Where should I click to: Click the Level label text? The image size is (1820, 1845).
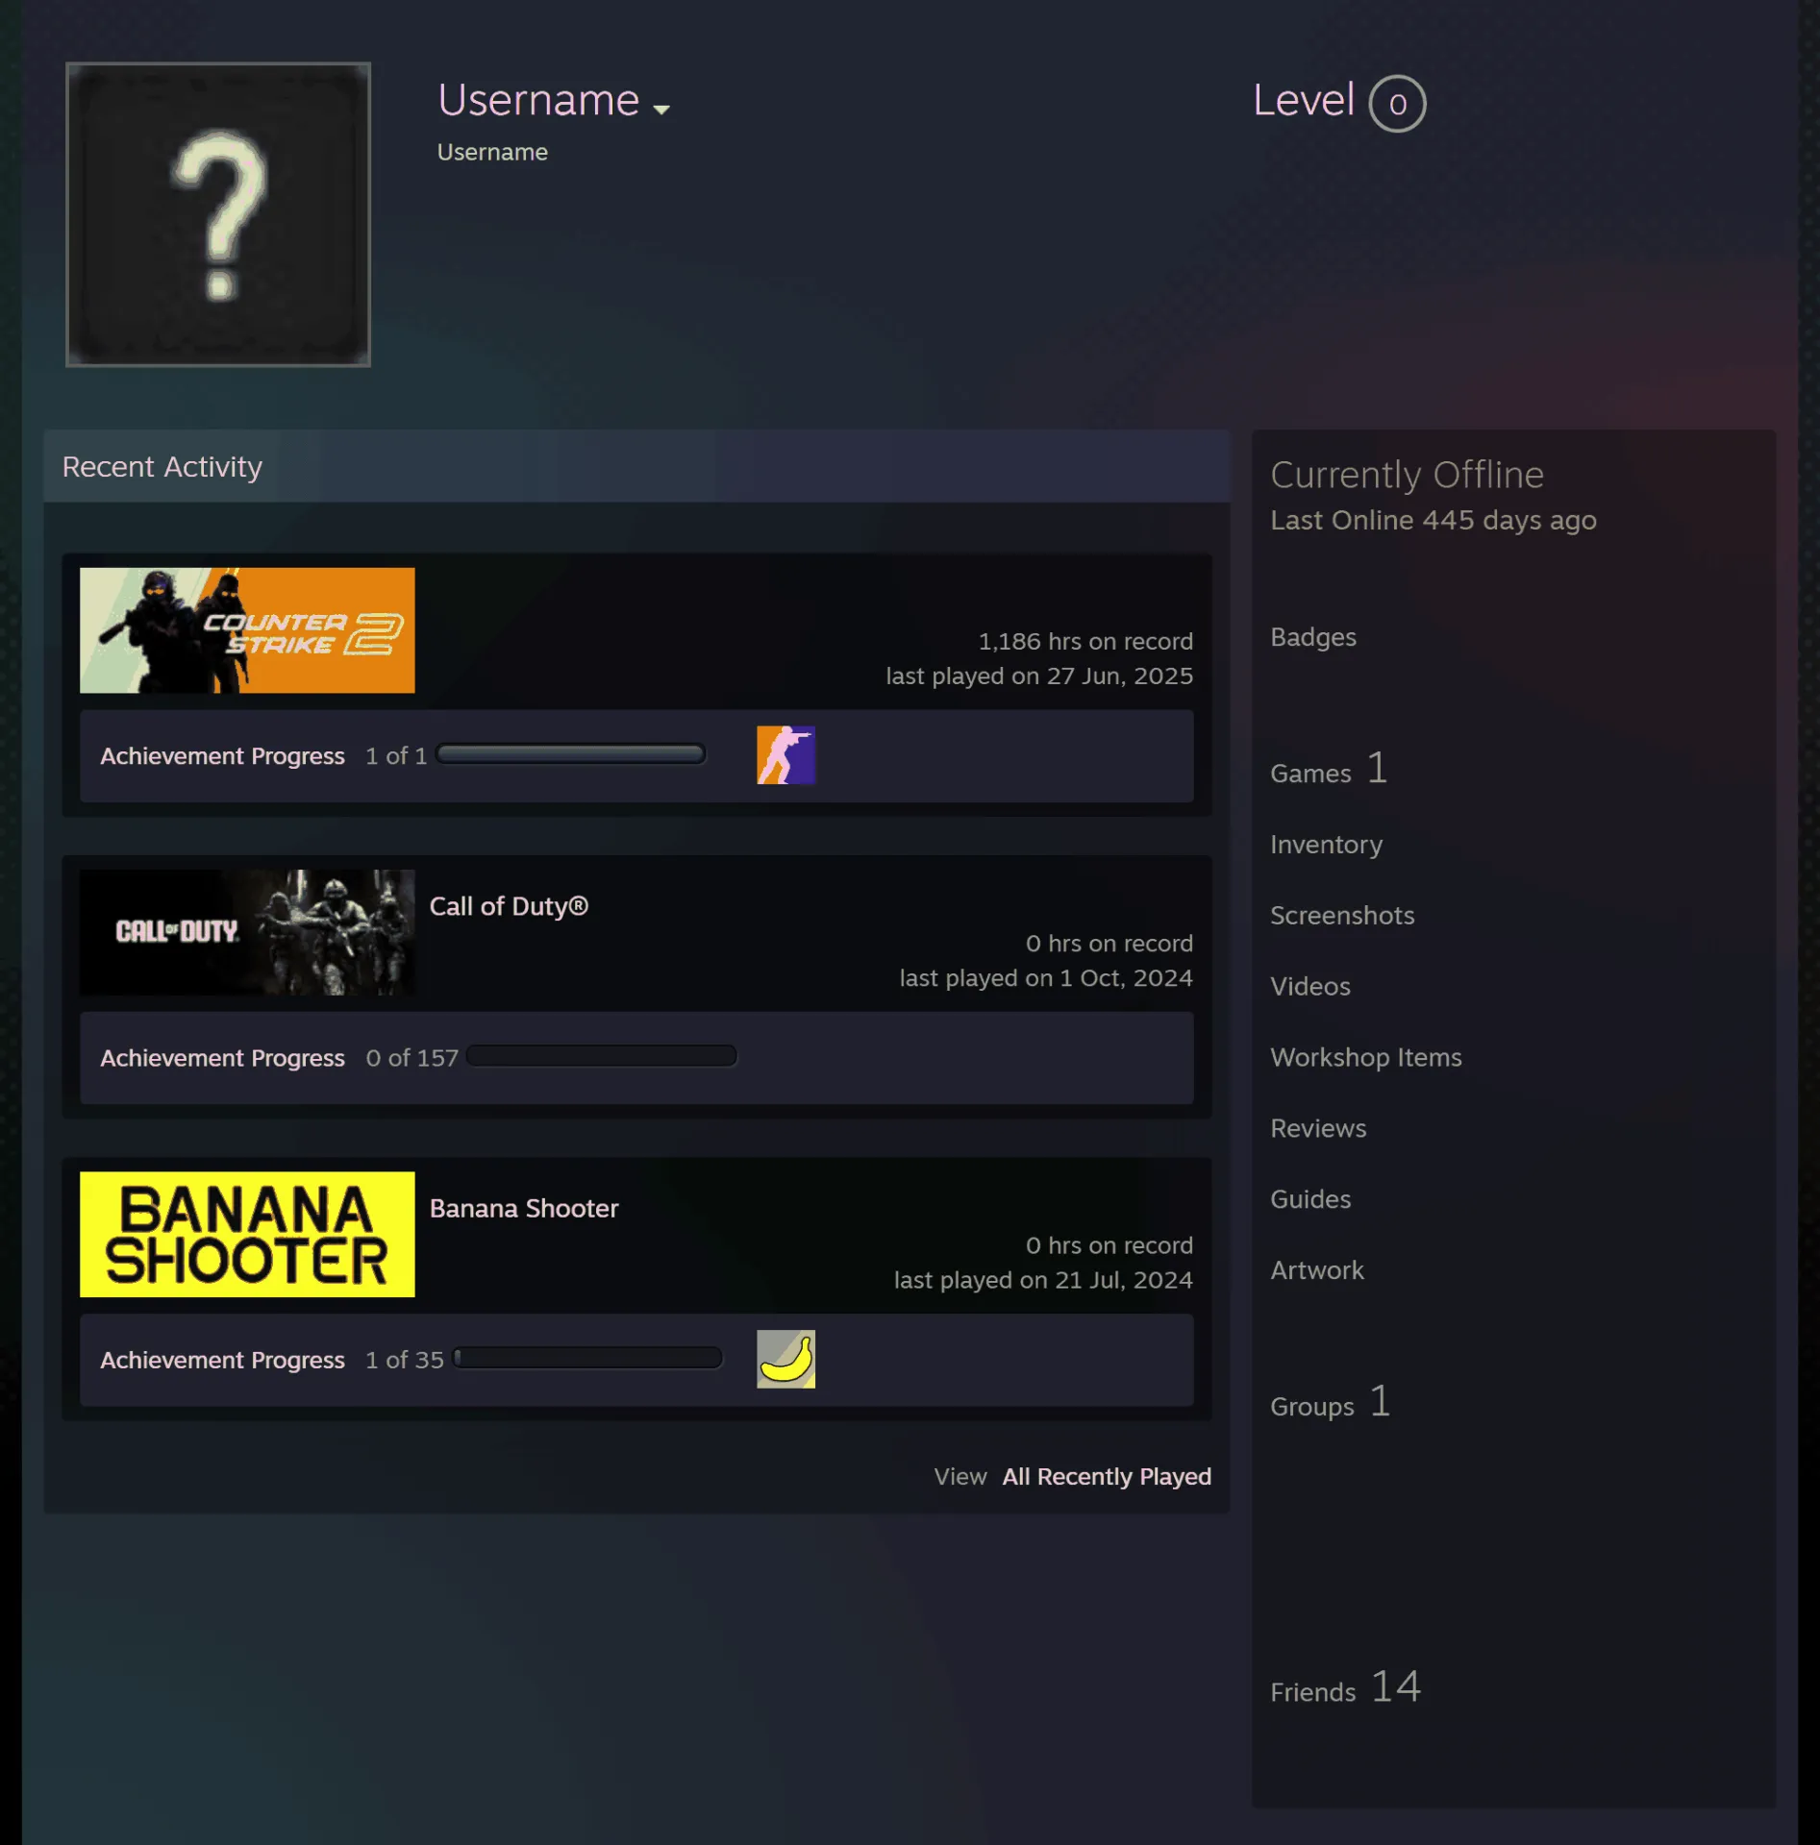tap(1303, 100)
